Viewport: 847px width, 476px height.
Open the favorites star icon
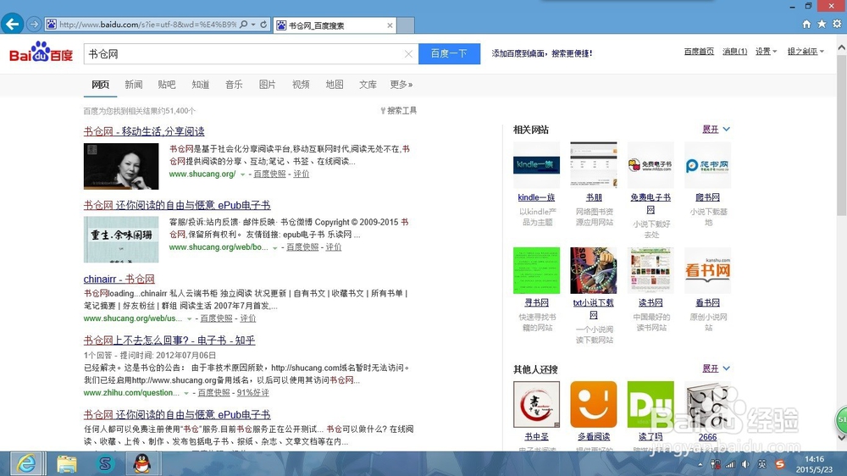point(822,24)
